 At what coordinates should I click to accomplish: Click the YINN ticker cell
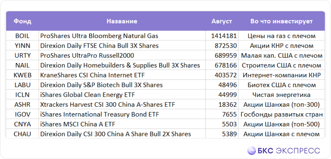click(x=22, y=46)
